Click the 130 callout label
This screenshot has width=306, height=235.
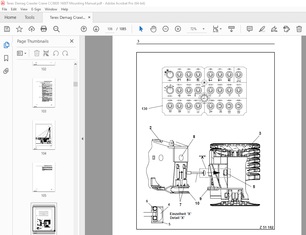pos(144,109)
